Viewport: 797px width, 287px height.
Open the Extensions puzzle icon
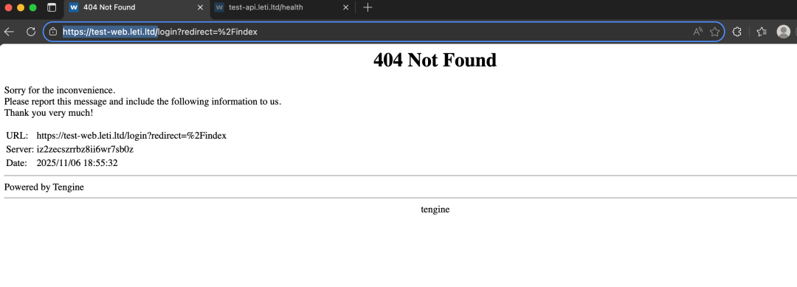click(x=736, y=32)
